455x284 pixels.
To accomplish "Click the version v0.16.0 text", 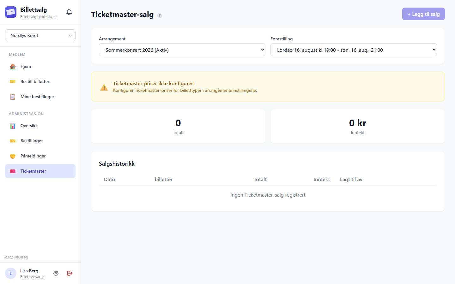I will (16, 257).
